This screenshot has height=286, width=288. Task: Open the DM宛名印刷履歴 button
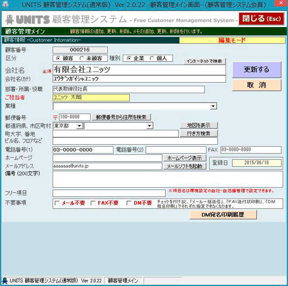coord(223,215)
